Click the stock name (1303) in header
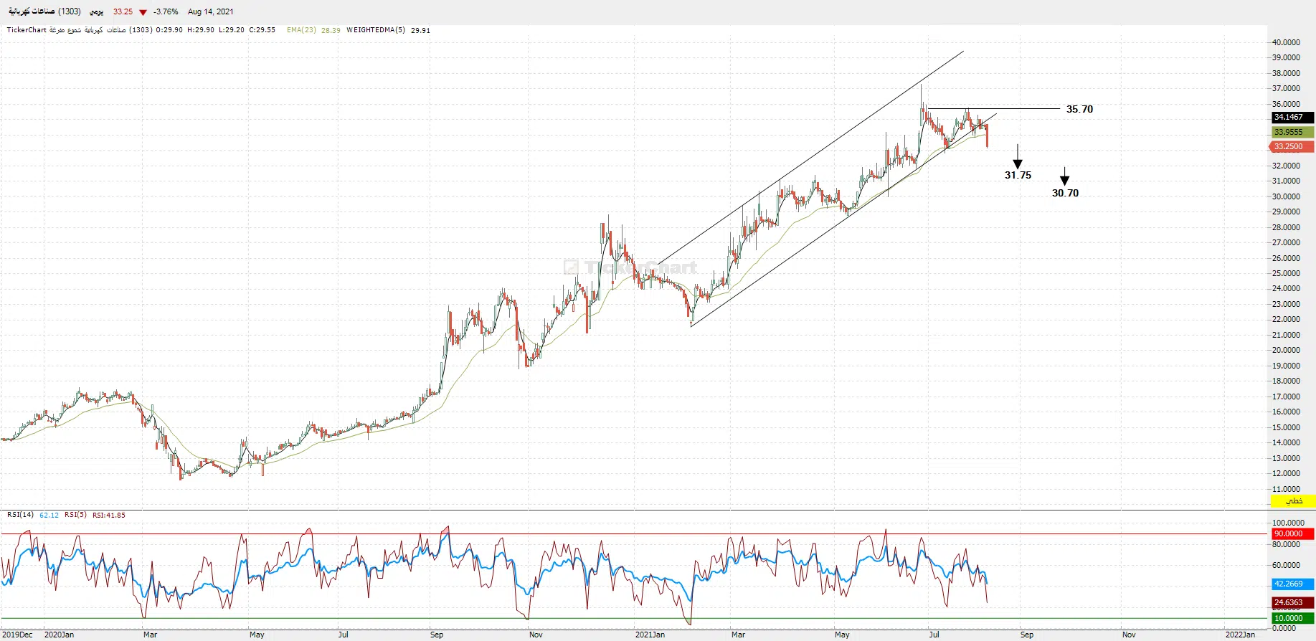Screen dimensions: 1316x641 (x=44, y=11)
